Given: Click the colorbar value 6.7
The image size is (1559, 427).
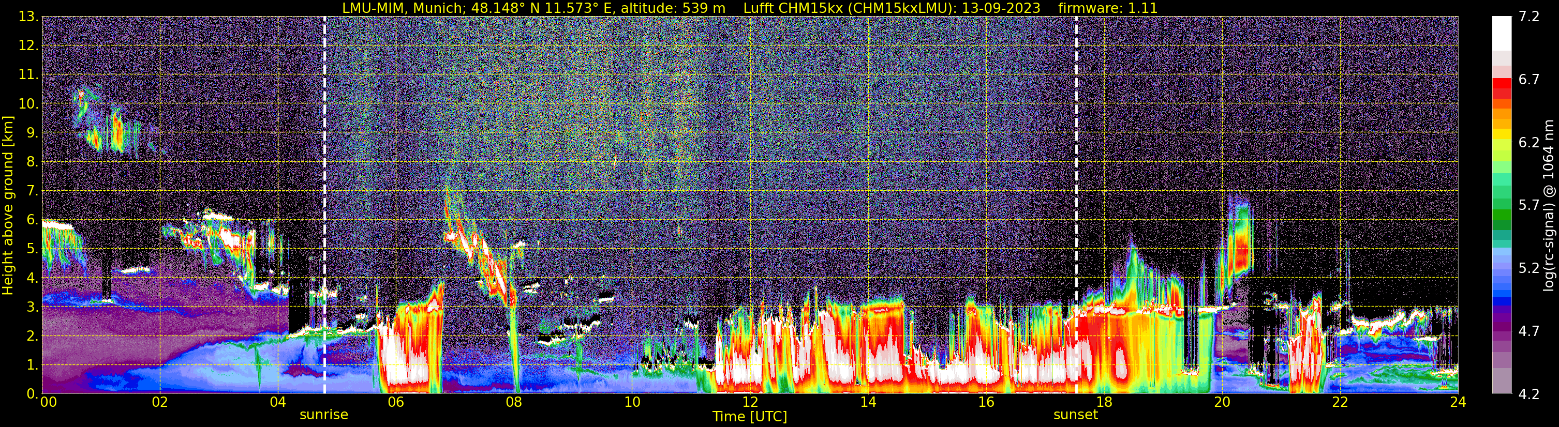Looking at the screenshot, I should [1529, 79].
